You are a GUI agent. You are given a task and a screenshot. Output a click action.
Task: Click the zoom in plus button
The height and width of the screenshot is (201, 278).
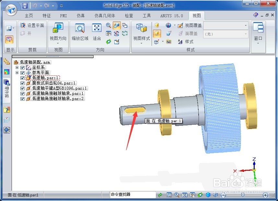click(x=265, y=195)
